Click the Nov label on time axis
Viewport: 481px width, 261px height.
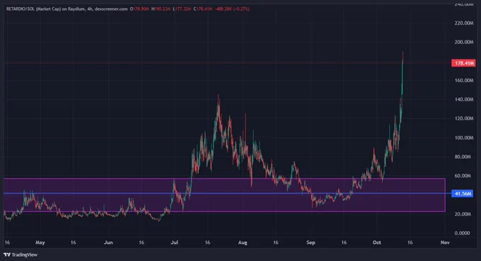pos(445,243)
